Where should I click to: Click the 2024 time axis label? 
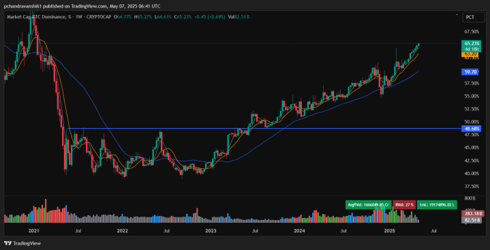(x=300, y=231)
